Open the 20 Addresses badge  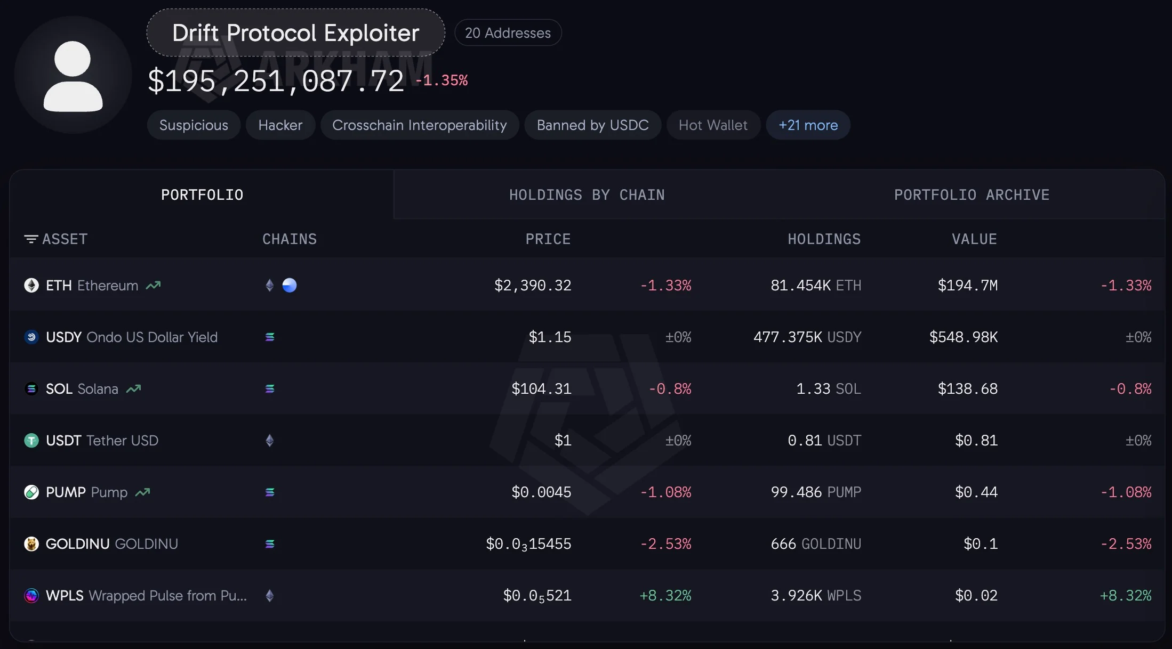508,33
